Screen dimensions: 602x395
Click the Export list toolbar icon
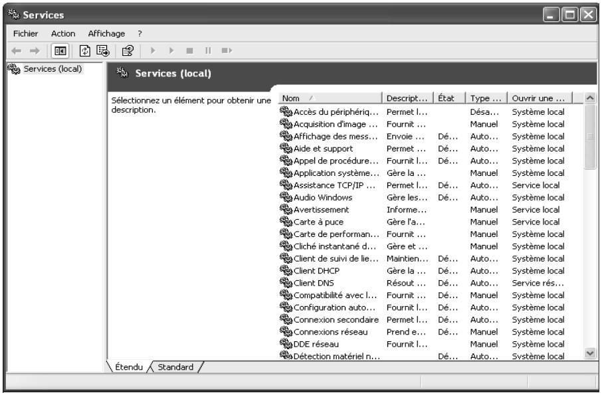click(x=103, y=50)
